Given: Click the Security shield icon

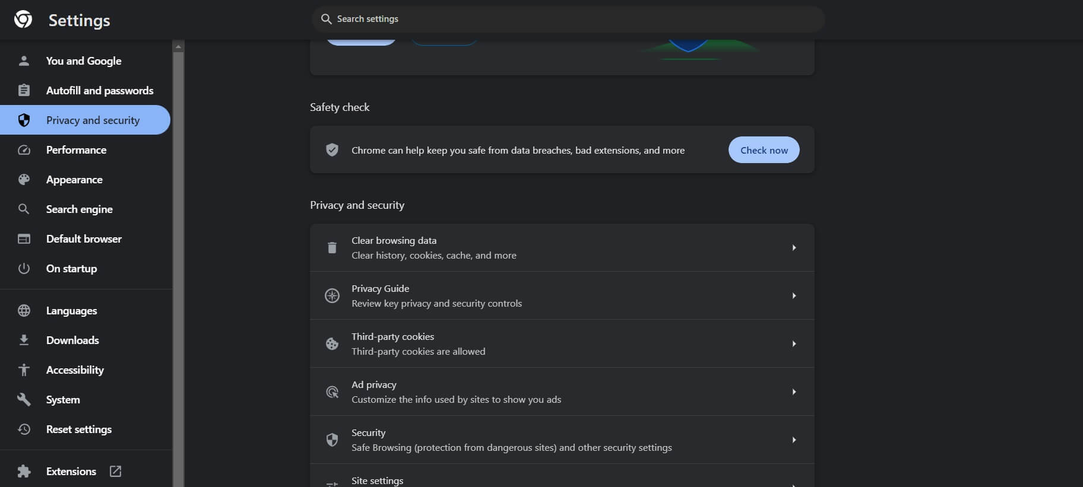Looking at the screenshot, I should click(332, 440).
